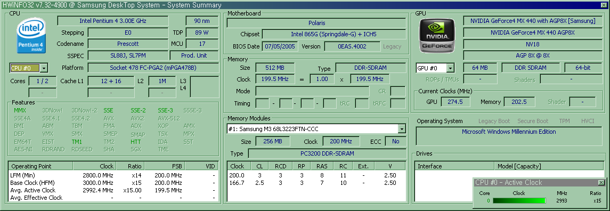Select the Prescott codename field

point(128,44)
